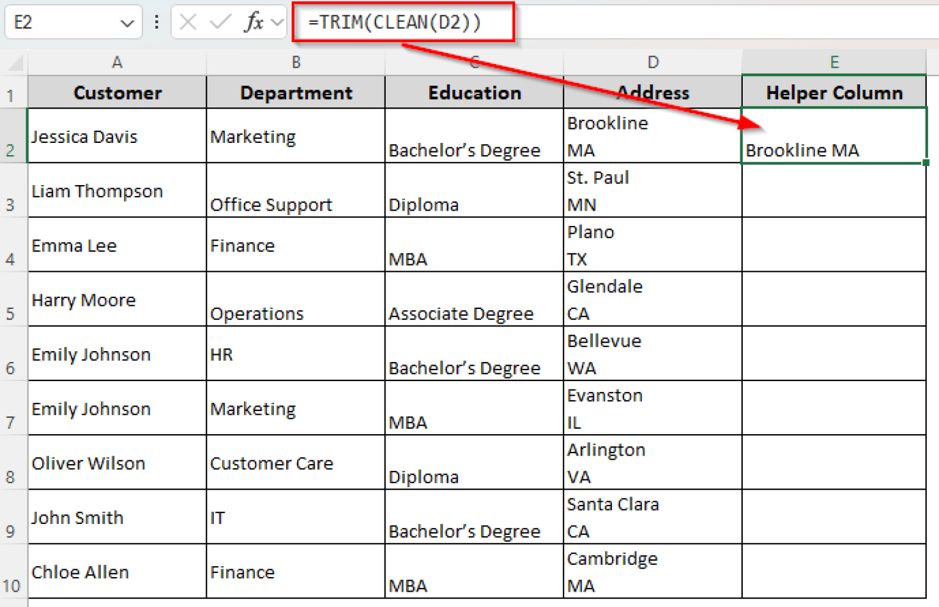Click the fill handle at cell E2 corner
This screenshot has width=939, height=607.
coord(926,163)
